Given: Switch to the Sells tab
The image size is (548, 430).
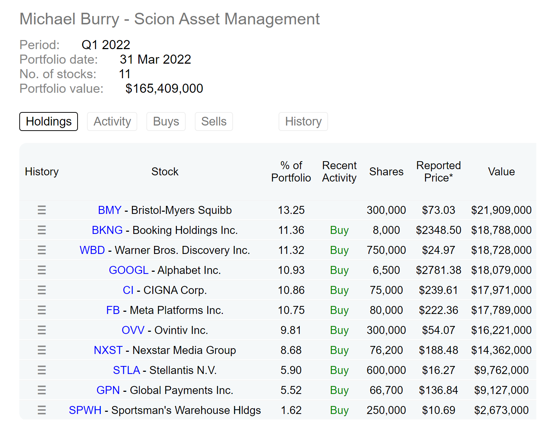Looking at the screenshot, I should coord(214,122).
